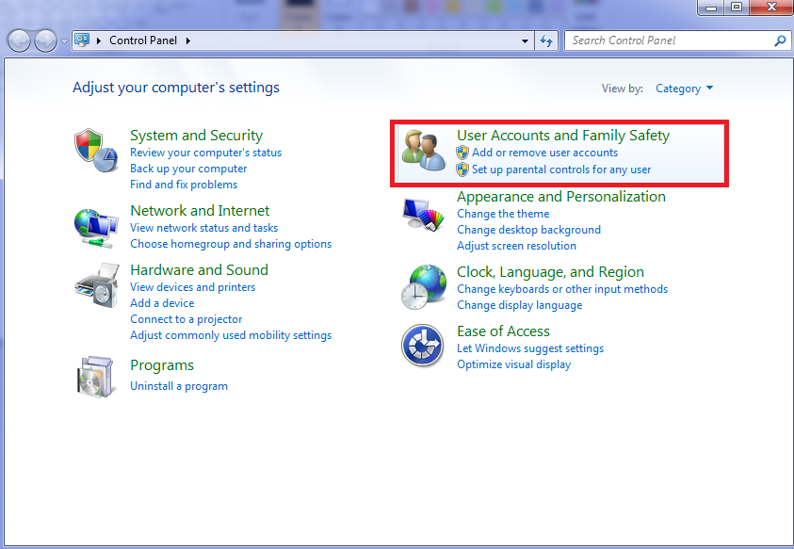Screen dimensions: 794x549
Task: Click the Hardware and Sound printer icon
Action: click(x=95, y=286)
